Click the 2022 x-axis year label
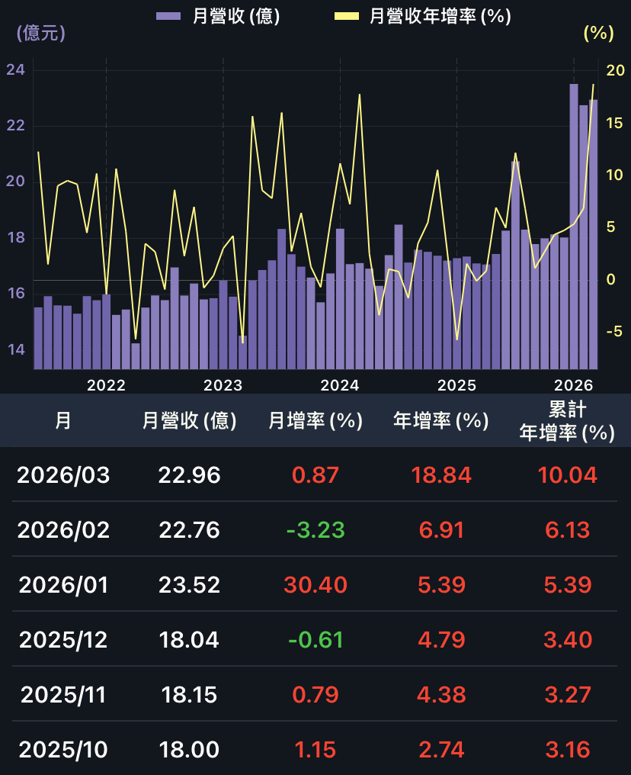The image size is (631, 775). (x=106, y=385)
